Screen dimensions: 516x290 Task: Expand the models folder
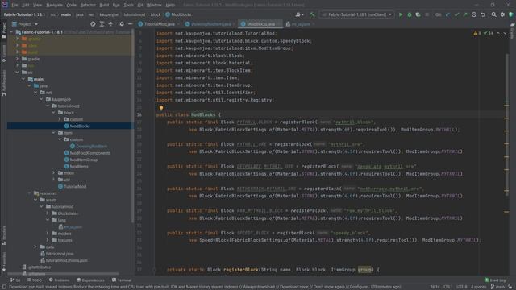click(x=48, y=234)
